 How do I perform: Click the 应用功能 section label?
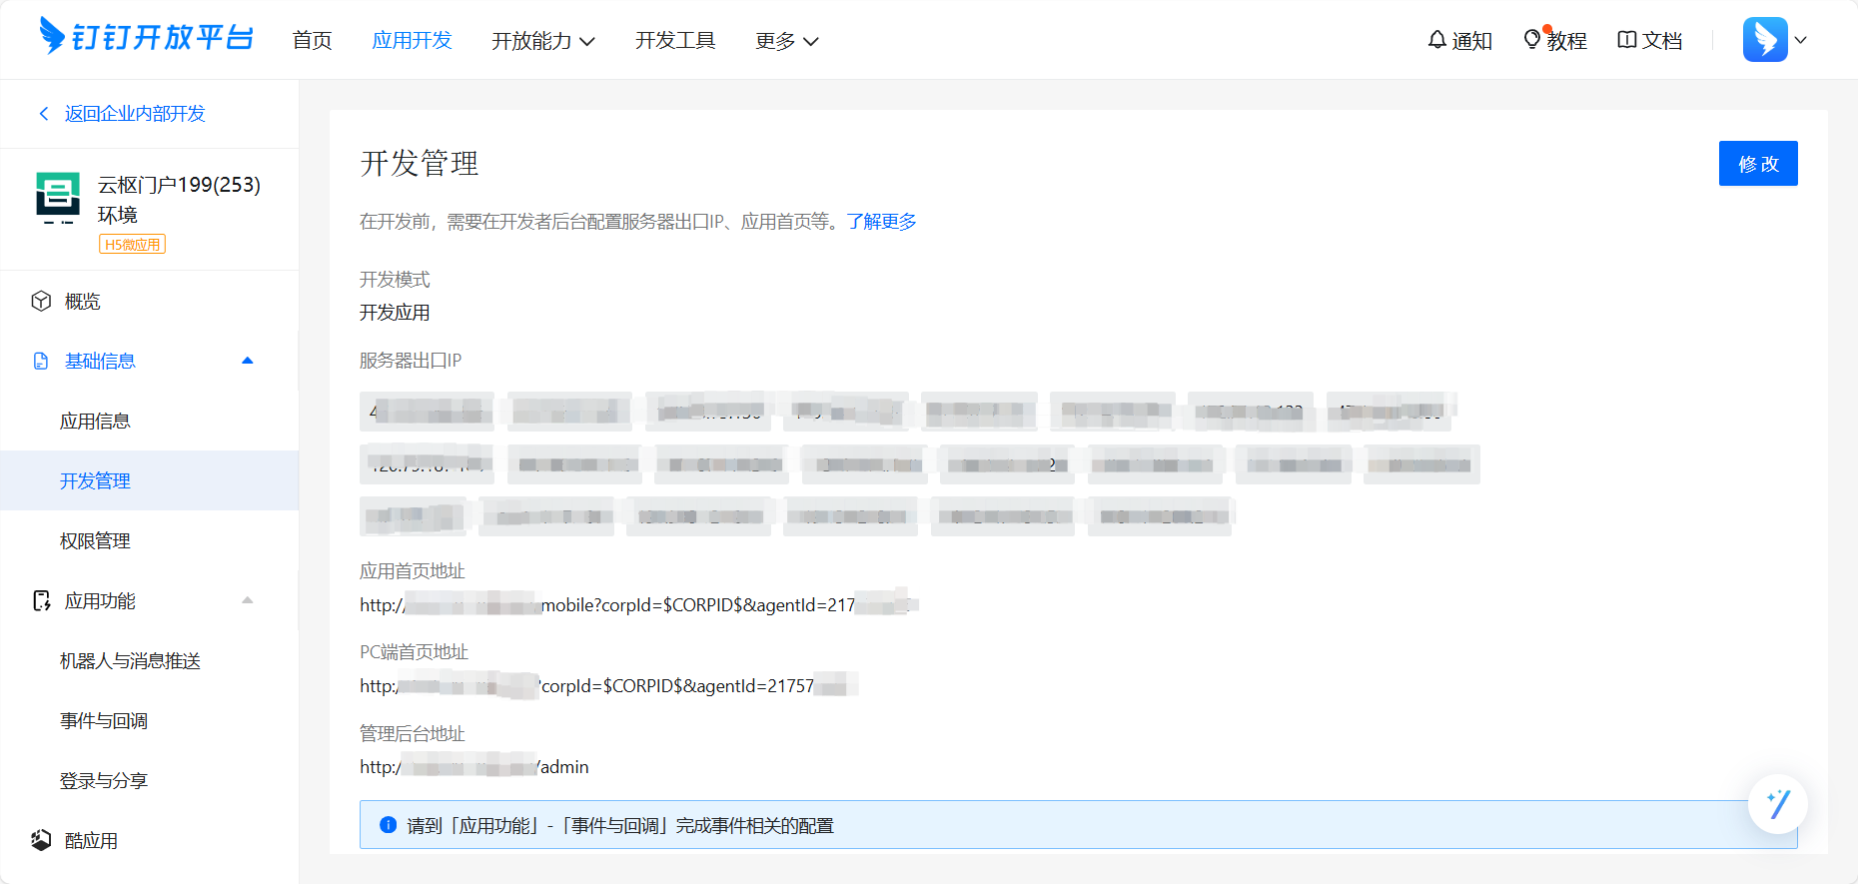pyautogui.click(x=100, y=600)
